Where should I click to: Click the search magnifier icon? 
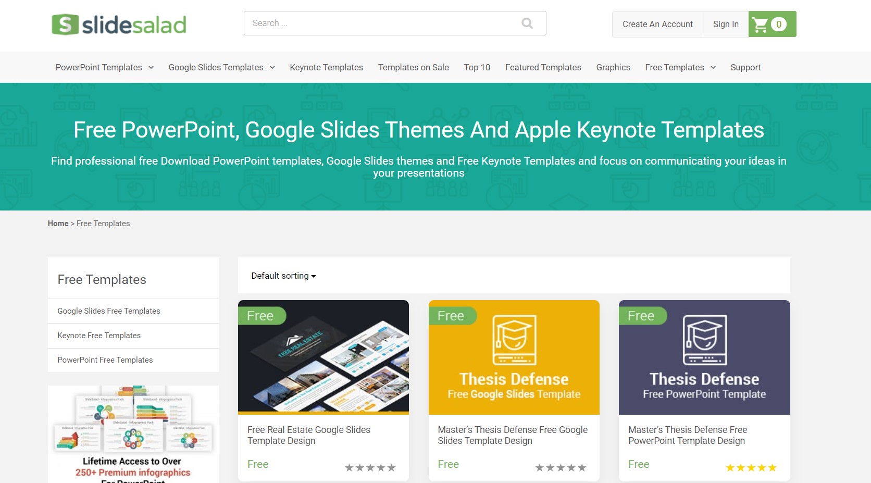pyautogui.click(x=527, y=23)
